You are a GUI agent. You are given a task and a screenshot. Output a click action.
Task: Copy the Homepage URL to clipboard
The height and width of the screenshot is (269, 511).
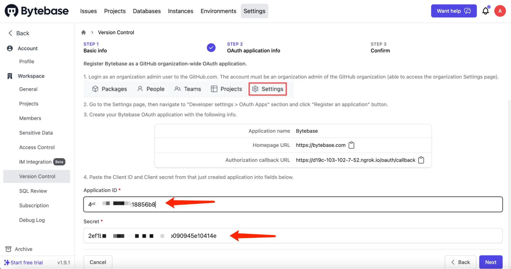[x=351, y=145]
